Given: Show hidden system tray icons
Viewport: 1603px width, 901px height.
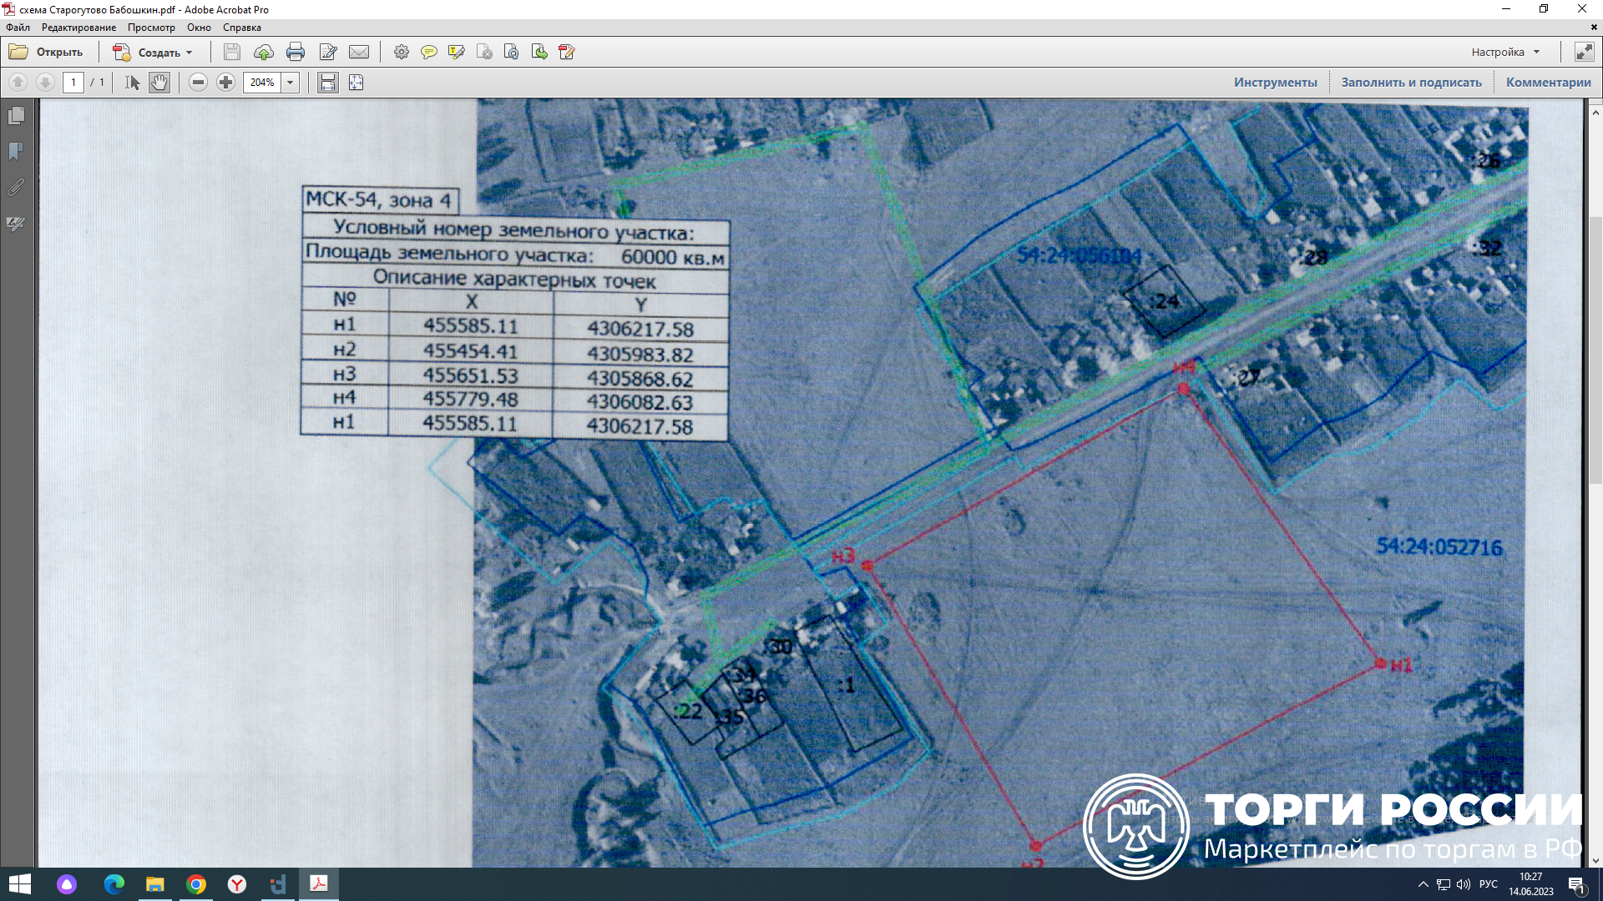Looking at the screenshot, I should [1423, 884].
